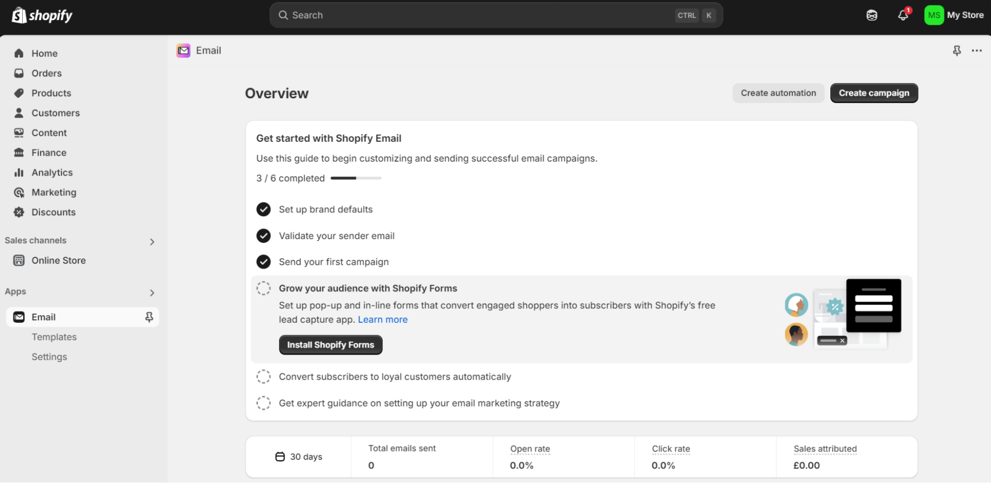Click Install Shopify Forms button
The image size is (991, 483).
331,345
